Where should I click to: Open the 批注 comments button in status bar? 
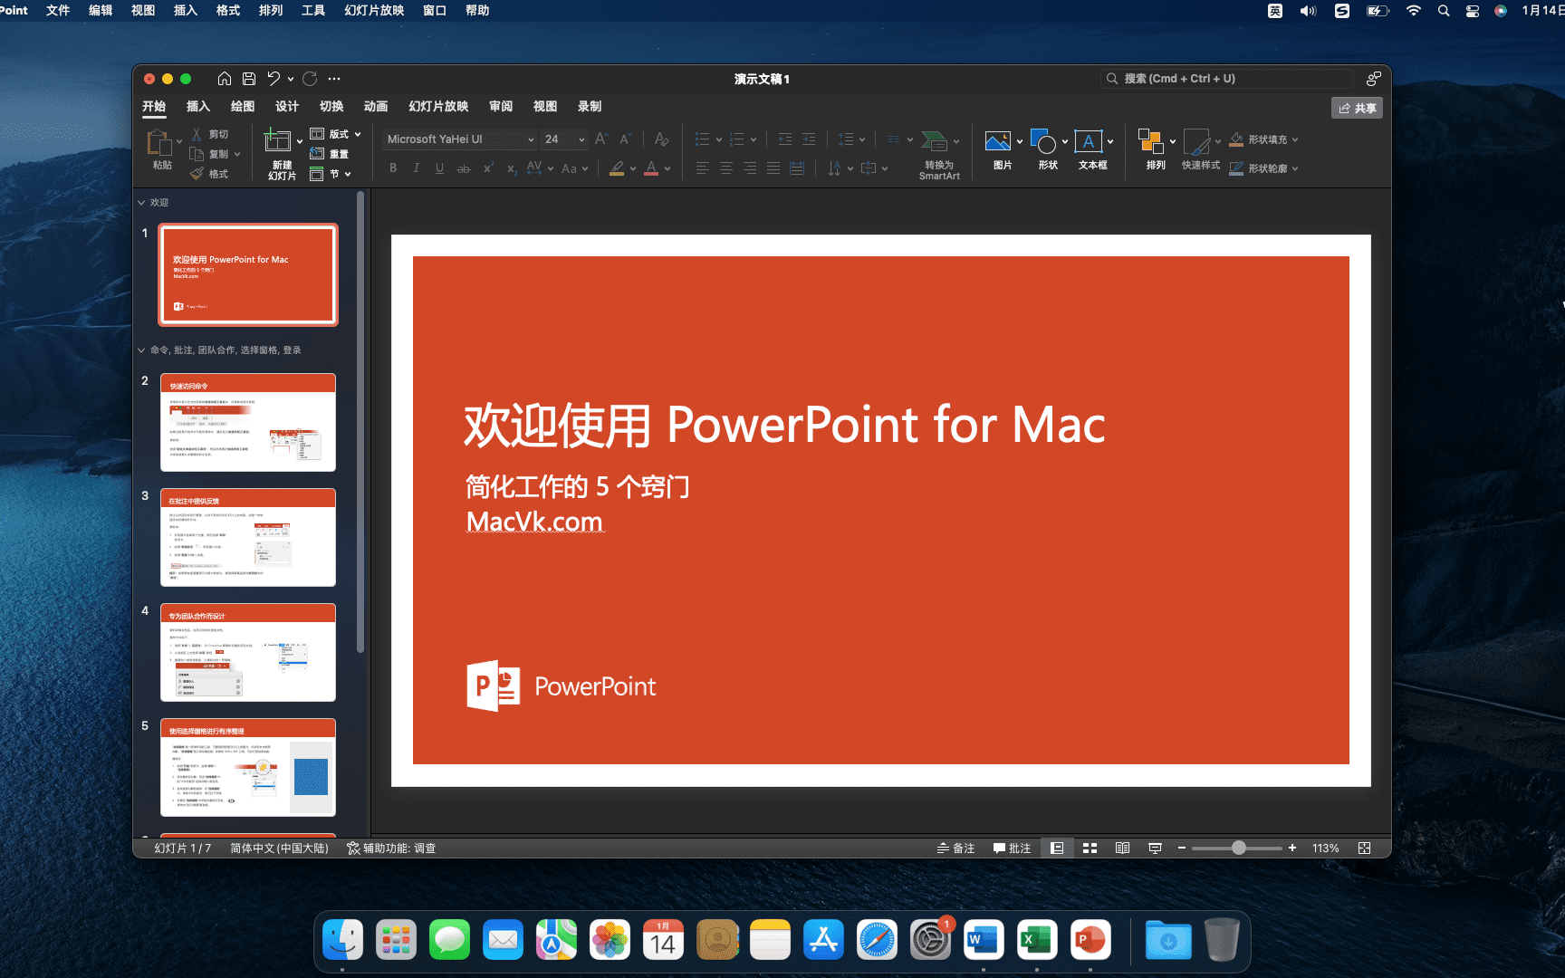click(x=1012, y=849)
